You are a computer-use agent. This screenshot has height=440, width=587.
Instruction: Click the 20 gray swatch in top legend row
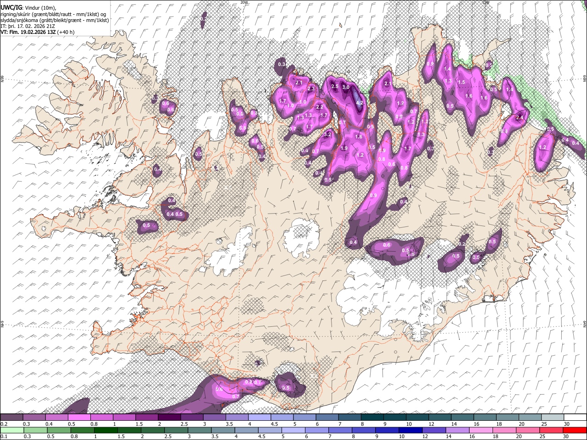tap(531, 418)
